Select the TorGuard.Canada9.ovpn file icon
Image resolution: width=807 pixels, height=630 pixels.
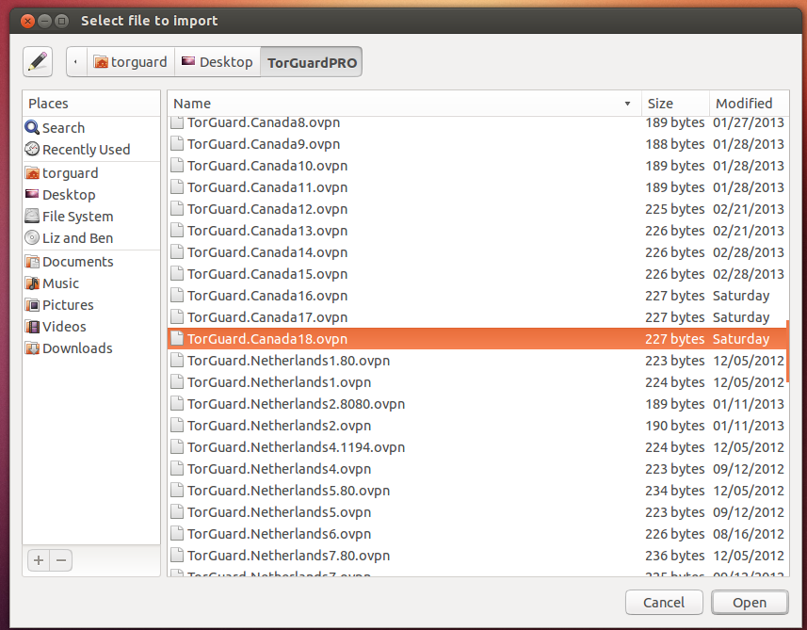pyautogui.click(x=177, y=143)
